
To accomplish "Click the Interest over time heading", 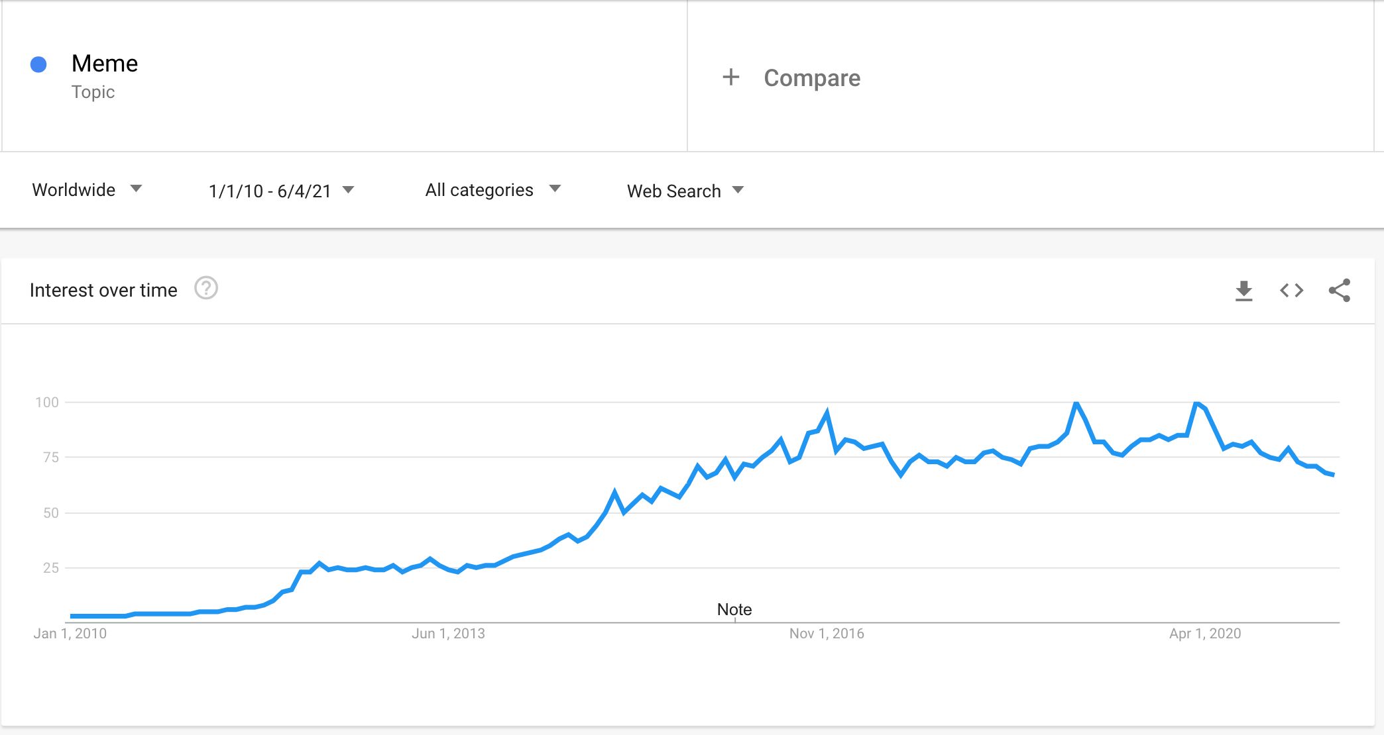I will [x=103, y=290].
